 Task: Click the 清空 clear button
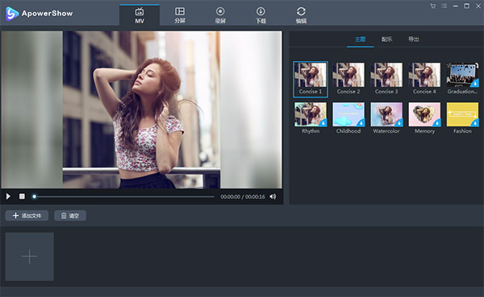[x=70, y=216]
